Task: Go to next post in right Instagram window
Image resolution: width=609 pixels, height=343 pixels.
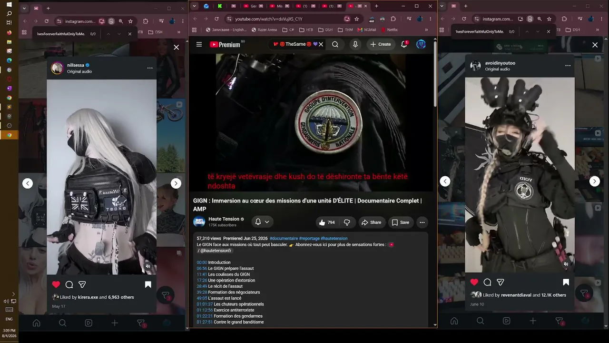Action: pyautogui.click(x=594, y=181)
